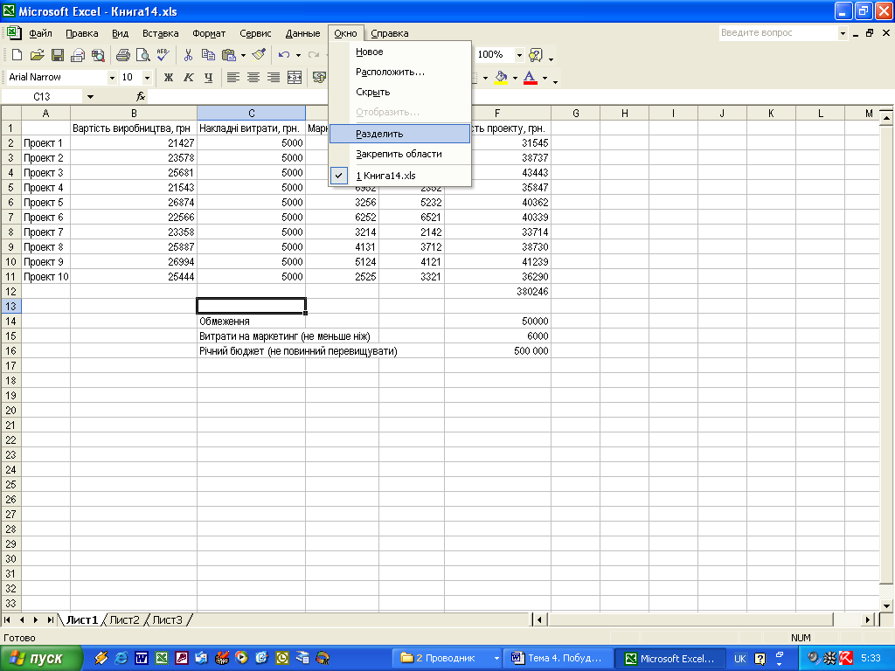Toggle bold formatting (Ж)

pyautogui.click(x=169, y=77)
